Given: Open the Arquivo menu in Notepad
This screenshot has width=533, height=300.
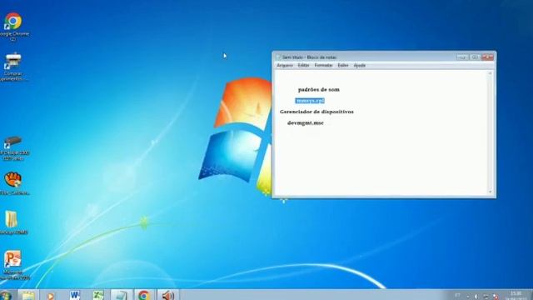Looking at the screenshot, I should [285, 65].
